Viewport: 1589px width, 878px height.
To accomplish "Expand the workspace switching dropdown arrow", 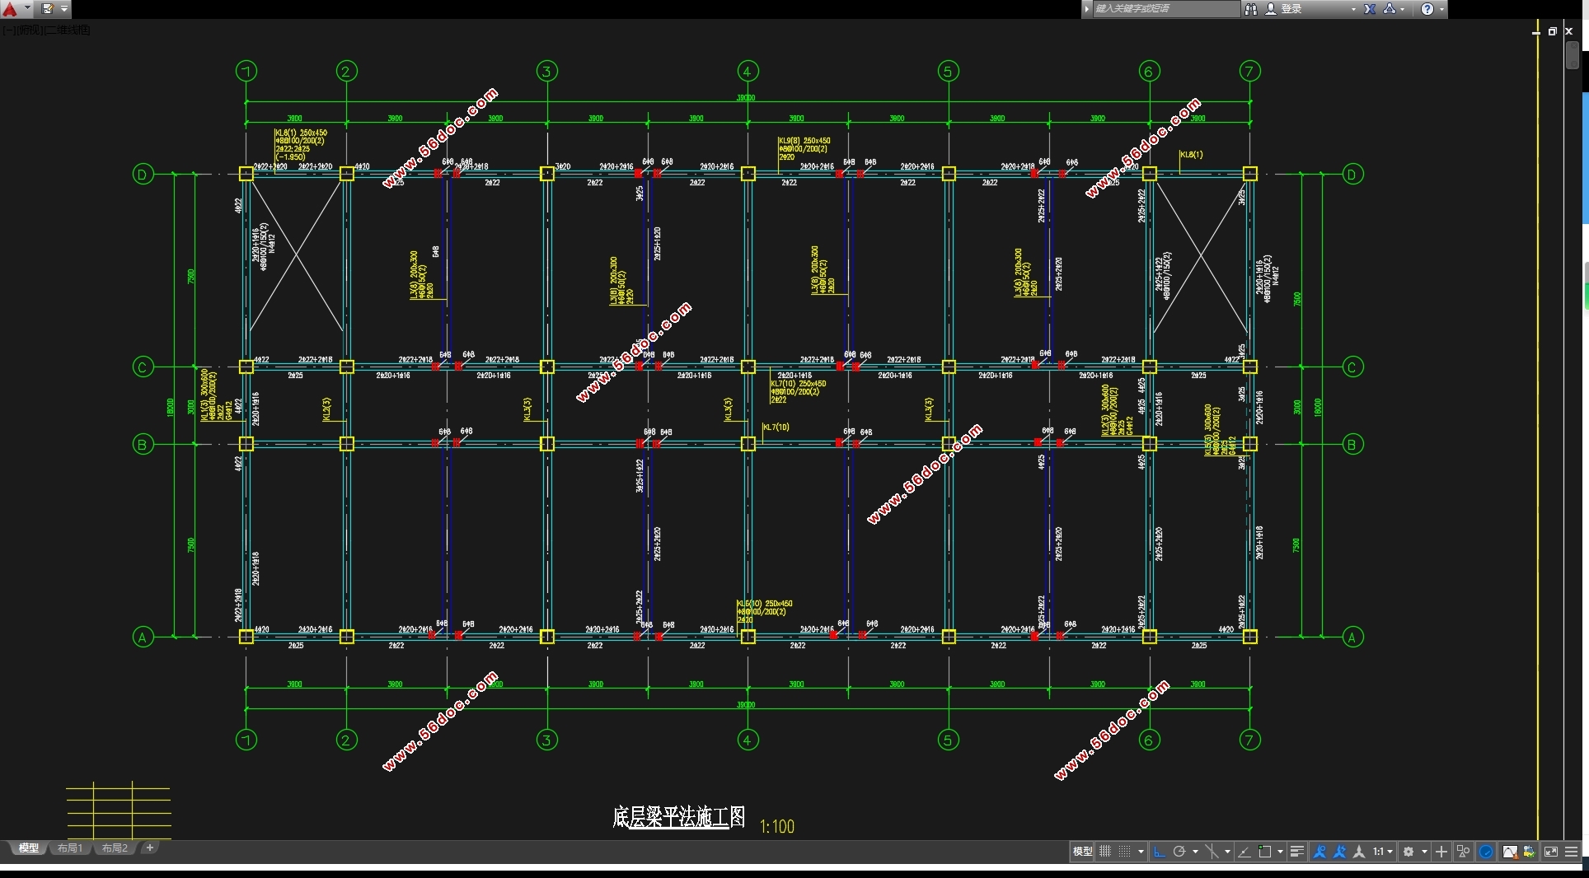I will 1424,852.
